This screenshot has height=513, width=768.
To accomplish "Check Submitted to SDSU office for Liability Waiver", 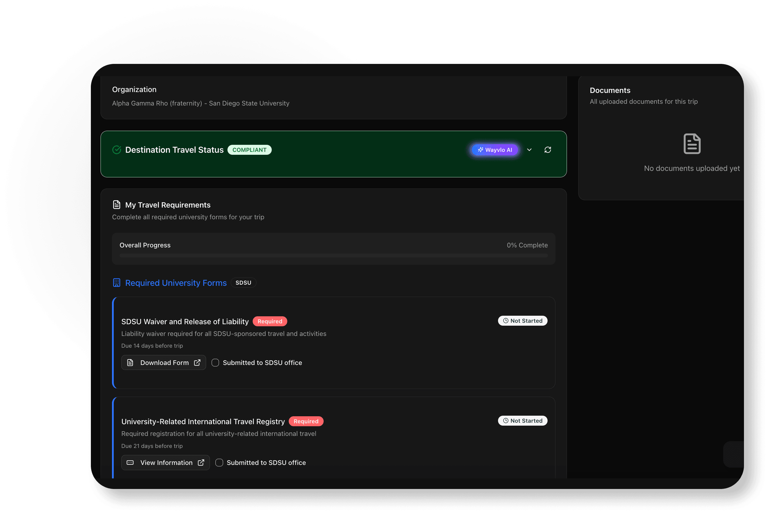I will tap(215, 363).
